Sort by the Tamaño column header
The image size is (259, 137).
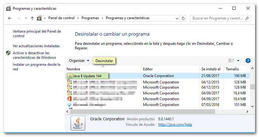(236, 69)
